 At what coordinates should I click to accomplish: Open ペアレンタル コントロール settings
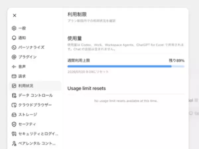click(x=35, y=143)
